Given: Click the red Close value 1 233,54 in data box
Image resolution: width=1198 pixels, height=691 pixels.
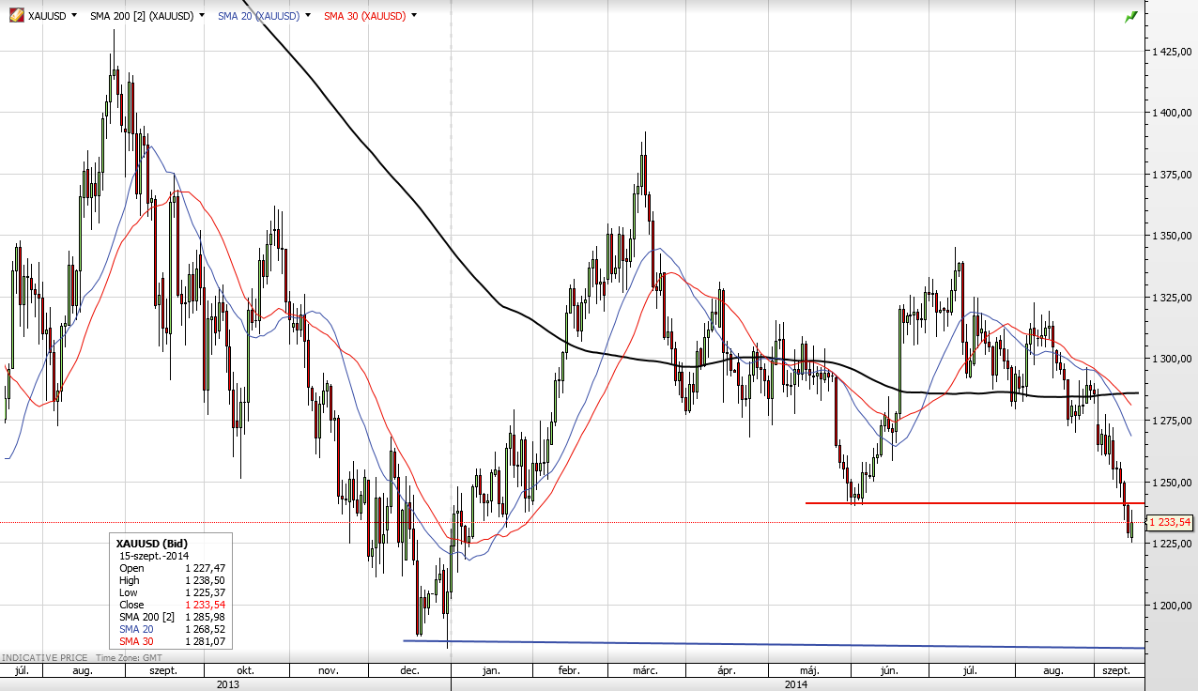Looking at the screenshot, I should pyautogui.click(x=204, y=605).
